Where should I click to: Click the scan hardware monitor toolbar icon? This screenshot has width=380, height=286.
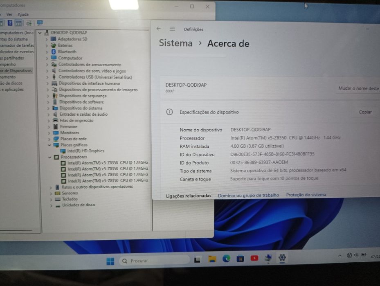point(40,23)
